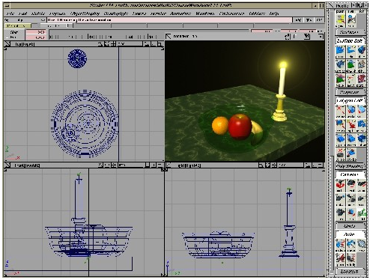Click the pink prompt line text field
Viewport: 370px width, 280px height.
(169, 19)
